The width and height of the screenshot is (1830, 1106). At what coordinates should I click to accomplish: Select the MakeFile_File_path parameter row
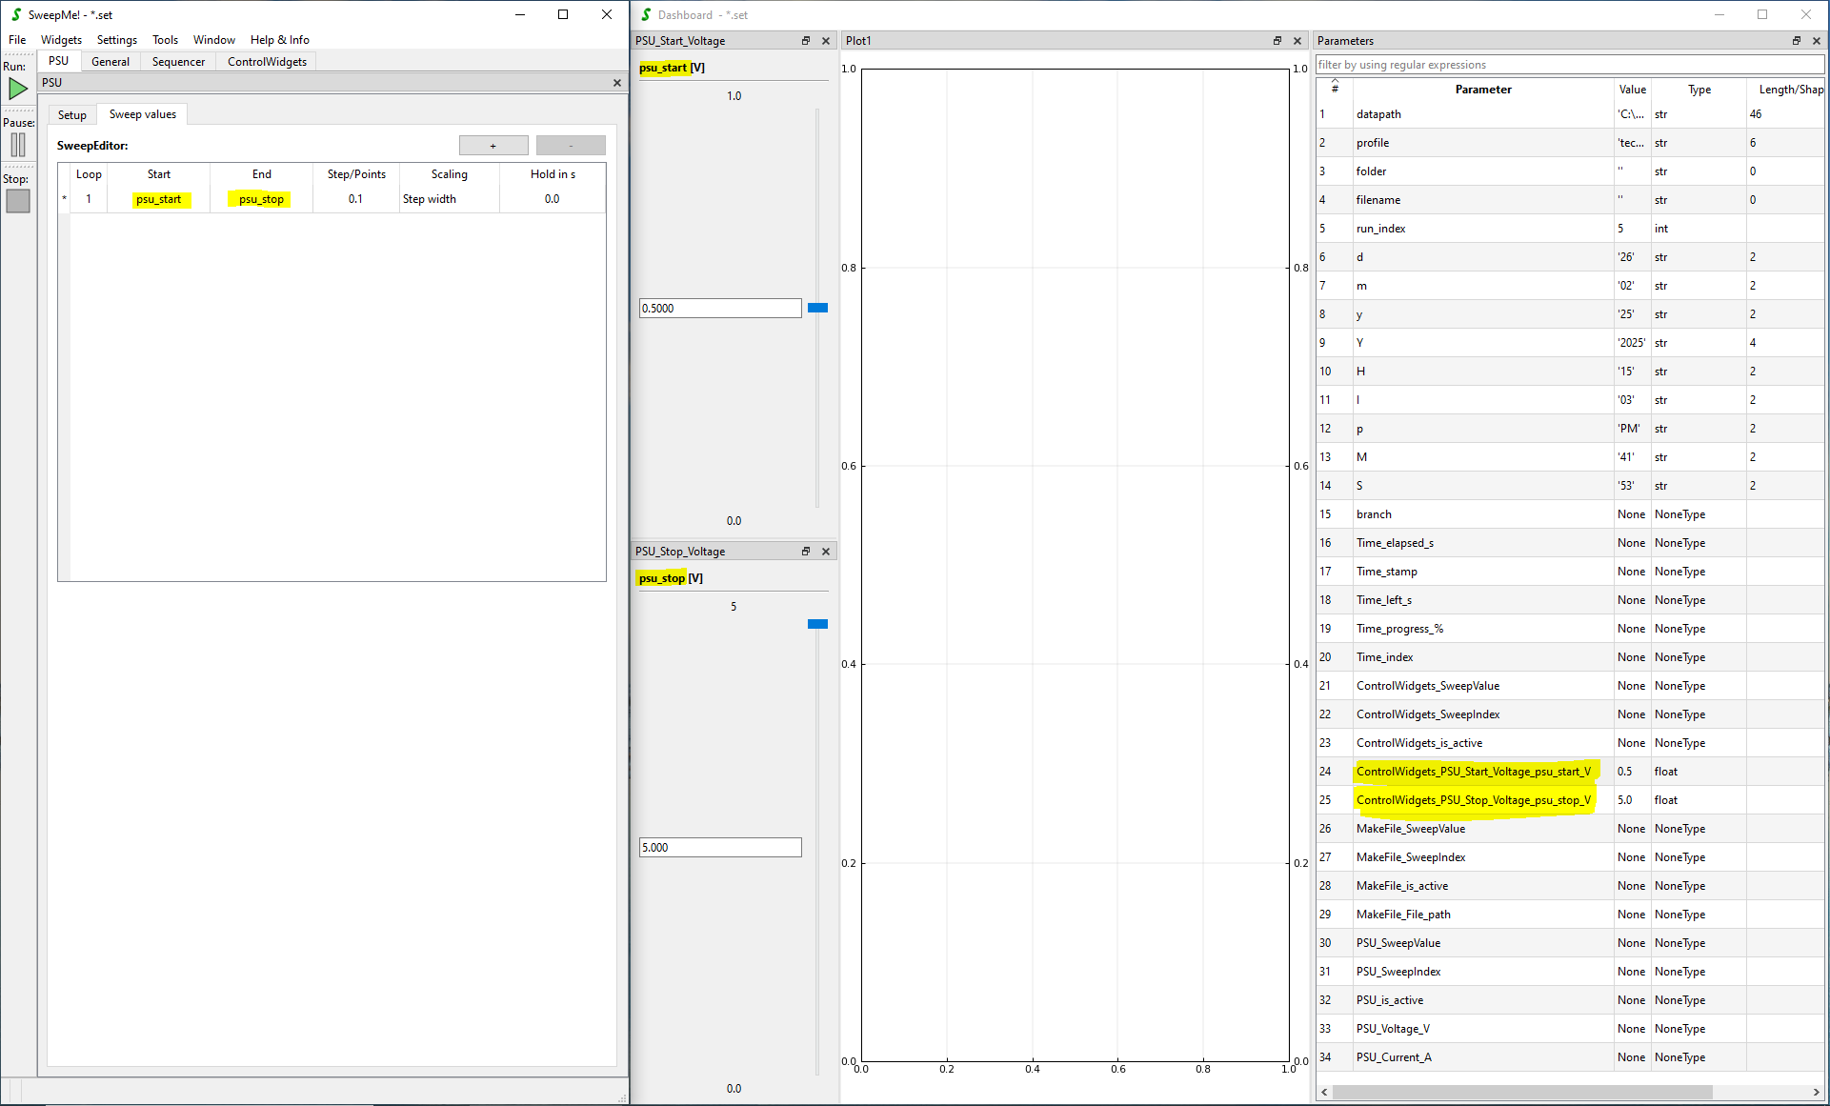[1570, 915]
